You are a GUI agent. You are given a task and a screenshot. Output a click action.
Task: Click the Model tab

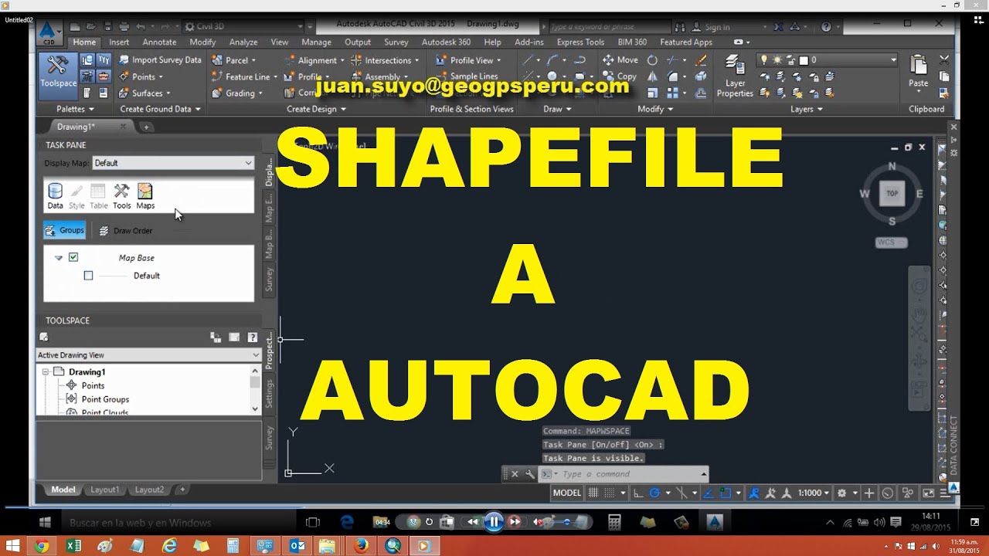pyautogui.click(x=63, y=490)
